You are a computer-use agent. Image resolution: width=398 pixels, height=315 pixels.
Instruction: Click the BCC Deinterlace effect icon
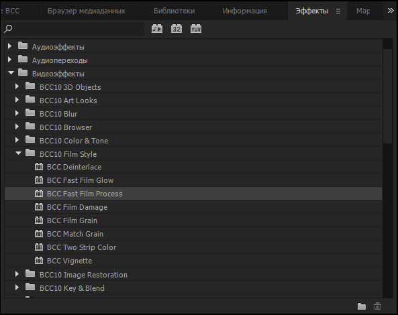39,167
